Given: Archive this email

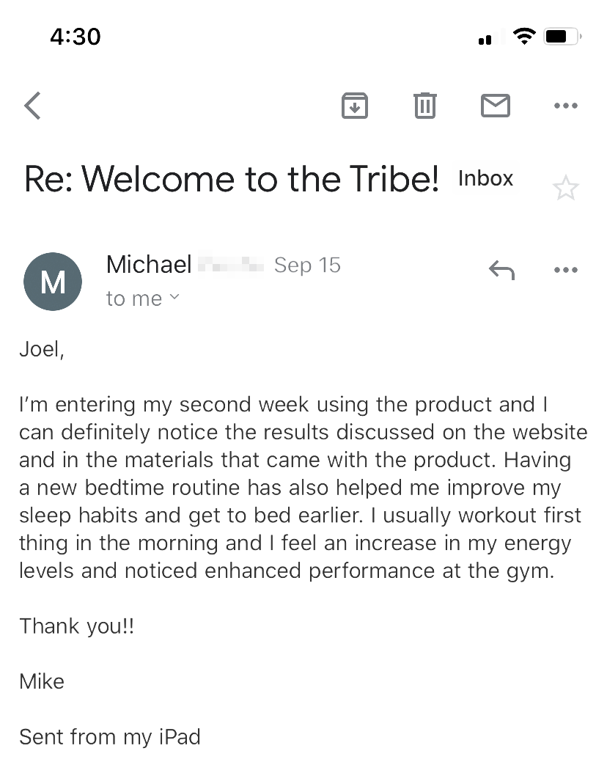Looking at the screenshot, I should point(355,106).
